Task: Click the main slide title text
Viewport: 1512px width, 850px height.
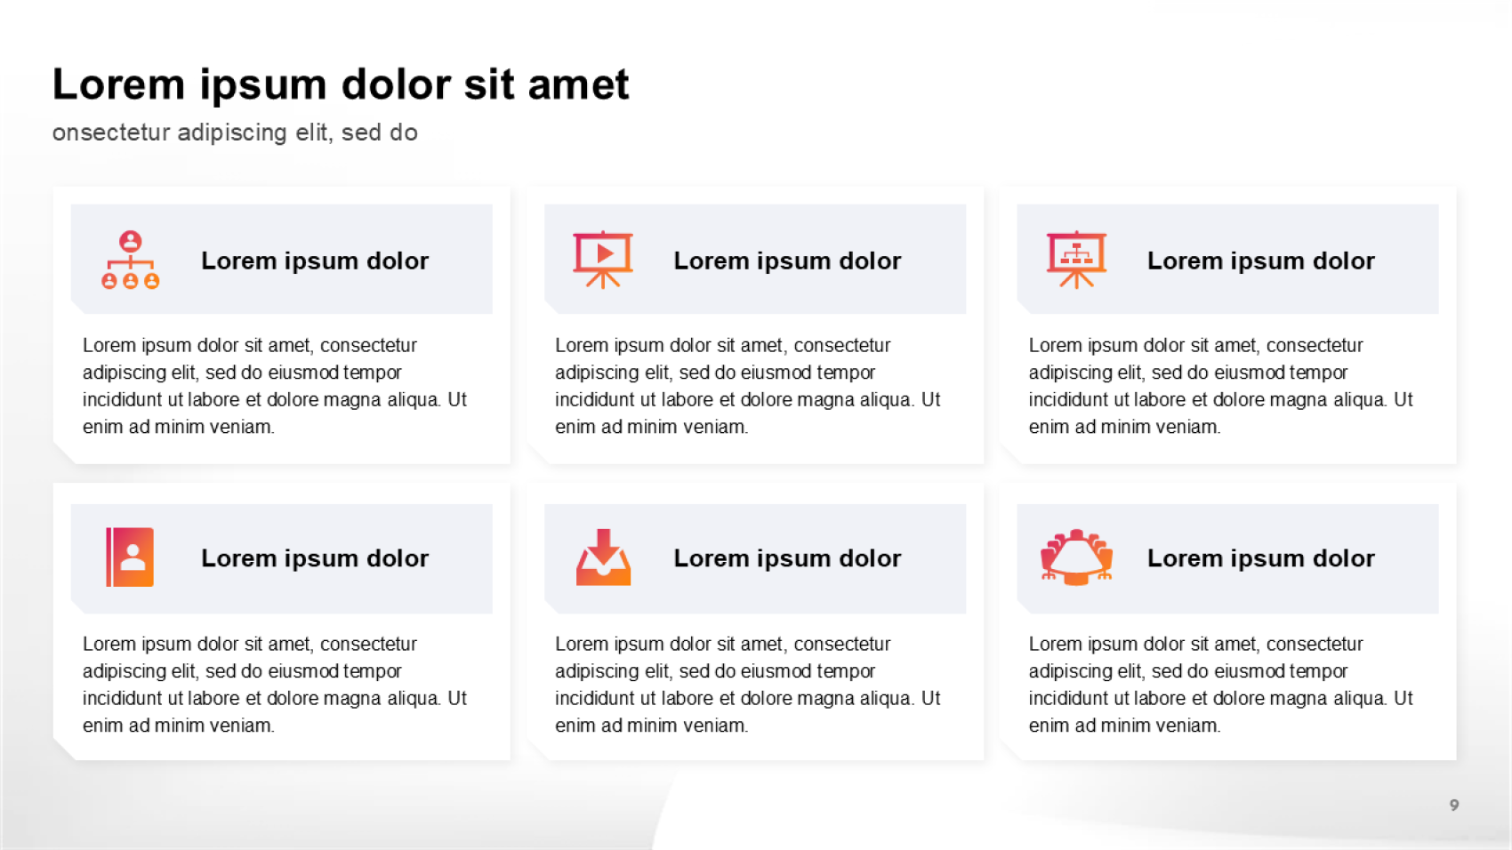Action: pos(341,85)
